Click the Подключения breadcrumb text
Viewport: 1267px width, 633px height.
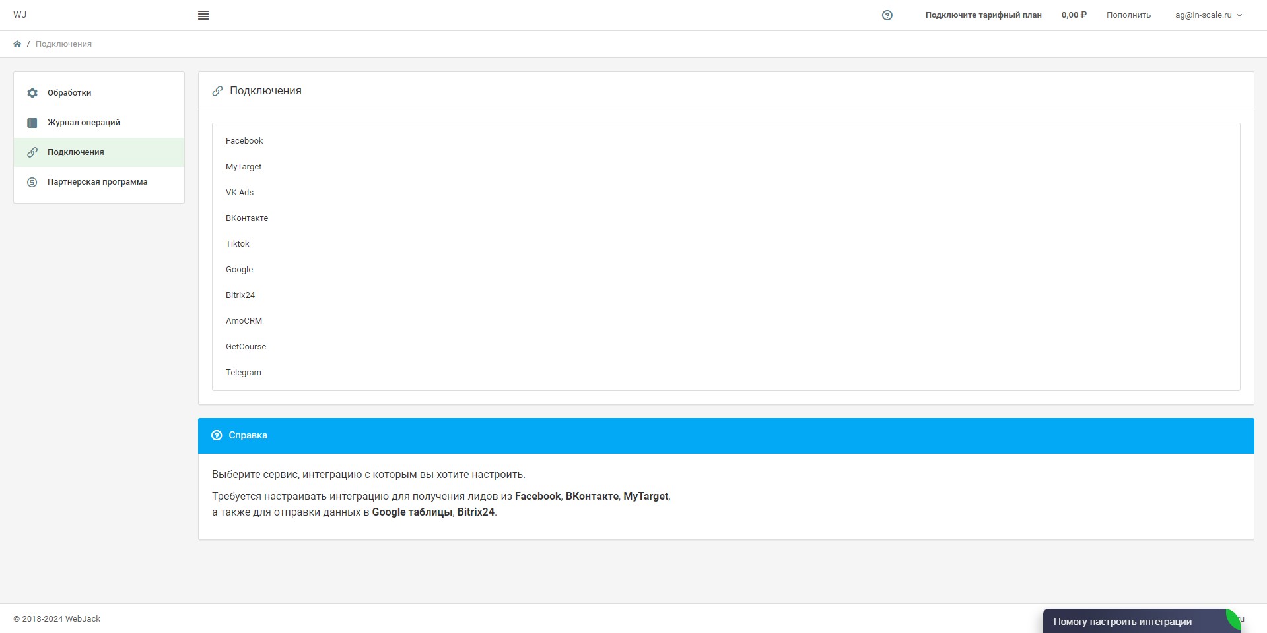pyautogui.click(x=63, y=44)
